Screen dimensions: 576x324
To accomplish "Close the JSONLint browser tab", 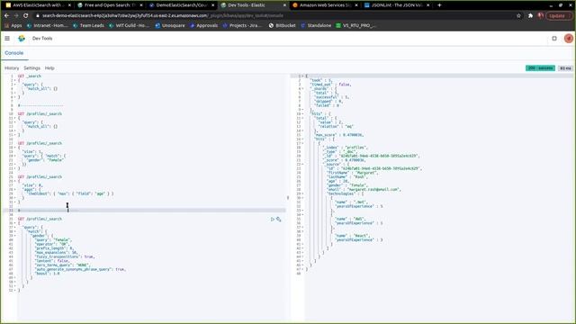I will click(x=428, y=5).
